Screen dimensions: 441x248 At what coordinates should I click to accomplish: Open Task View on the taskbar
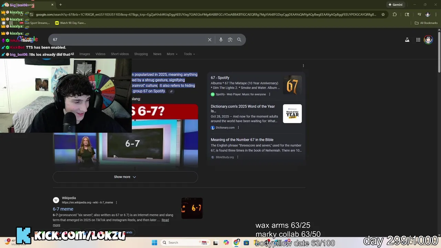point(215,242)
